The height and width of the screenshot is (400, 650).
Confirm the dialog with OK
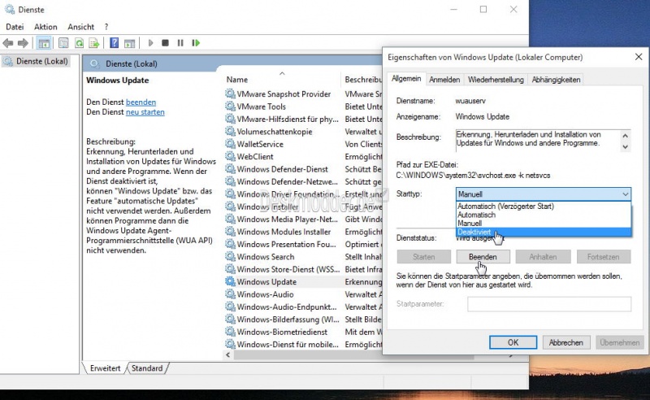click(x=513, y=342)
